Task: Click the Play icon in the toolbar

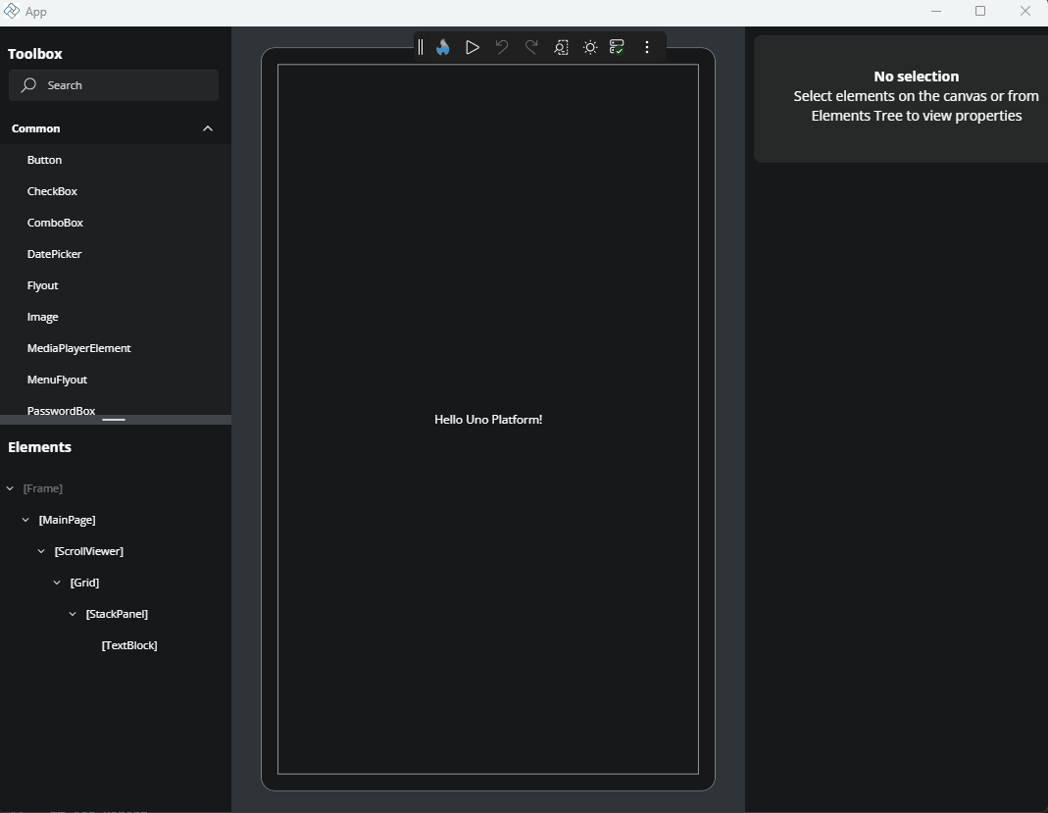Action: (x=472, y=46)
